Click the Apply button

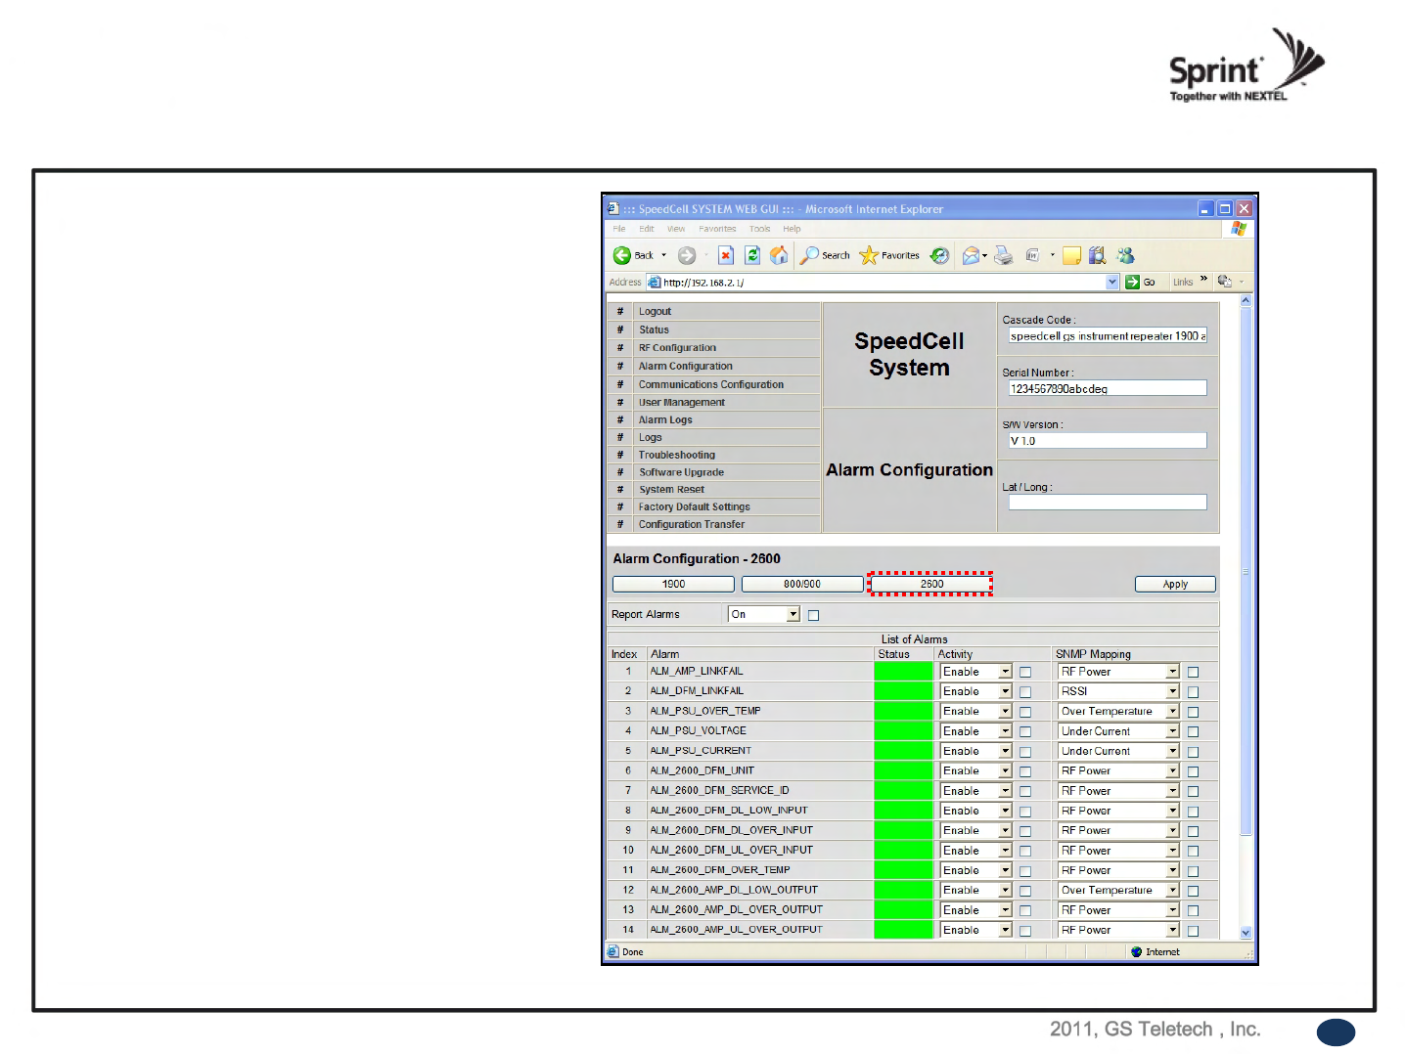pos(1175,584)
